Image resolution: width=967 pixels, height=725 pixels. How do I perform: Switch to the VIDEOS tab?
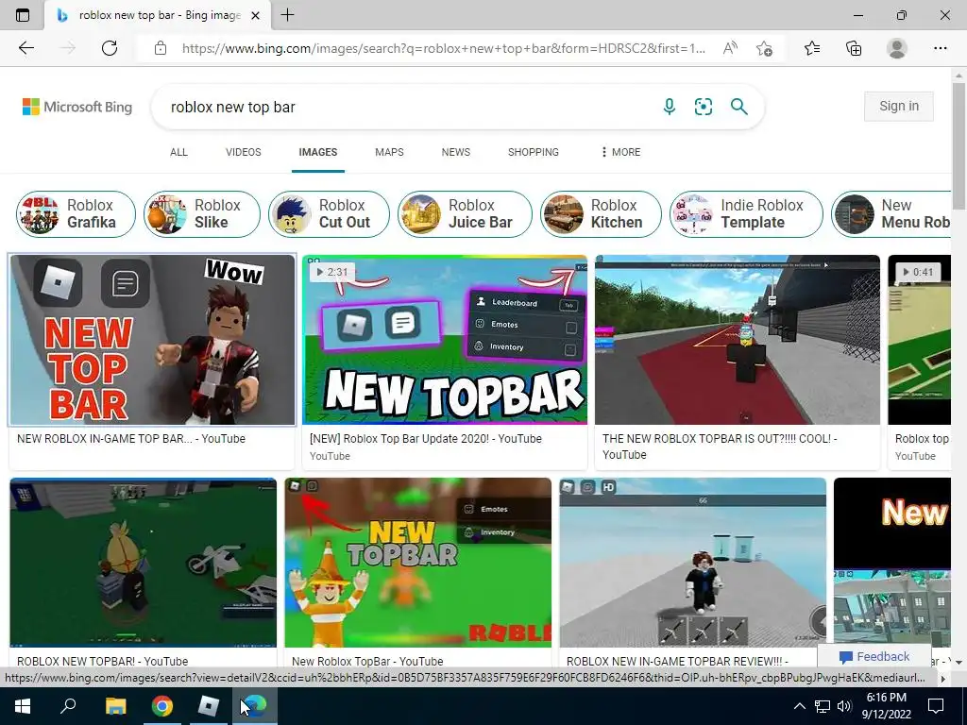[244, 152]
